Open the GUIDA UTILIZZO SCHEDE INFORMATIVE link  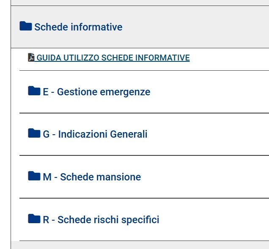[x=113, y=58]
